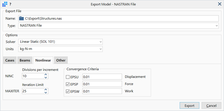Enable the EPSU displacement checkbox
Viewport: 224px width, 111px height.
click(x=67, y=77)
